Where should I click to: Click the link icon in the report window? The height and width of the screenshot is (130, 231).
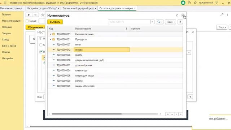222,15
